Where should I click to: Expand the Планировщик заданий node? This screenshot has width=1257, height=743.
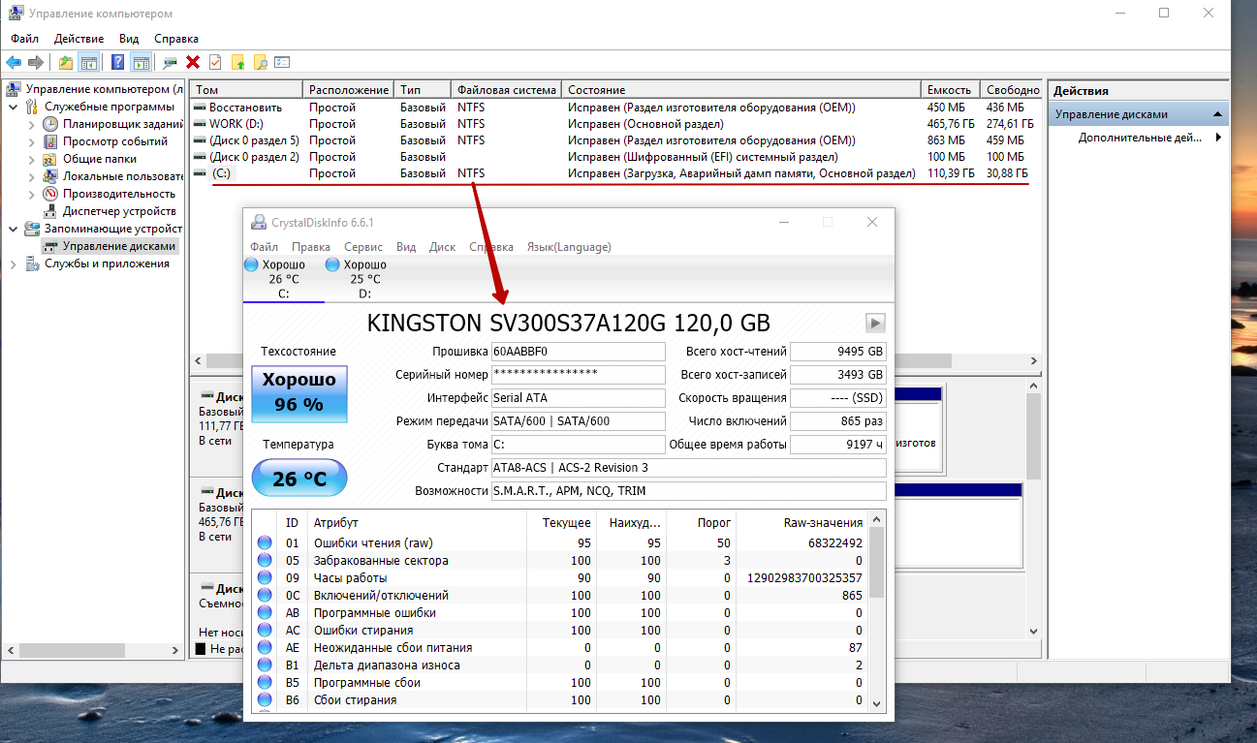click(x=32, y=124)
